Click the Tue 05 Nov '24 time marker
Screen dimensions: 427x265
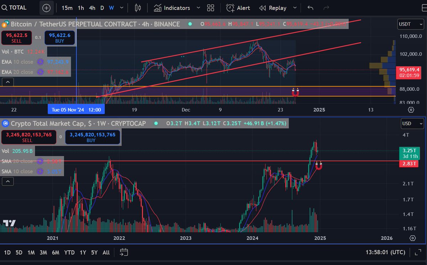(x=76, y=110)
